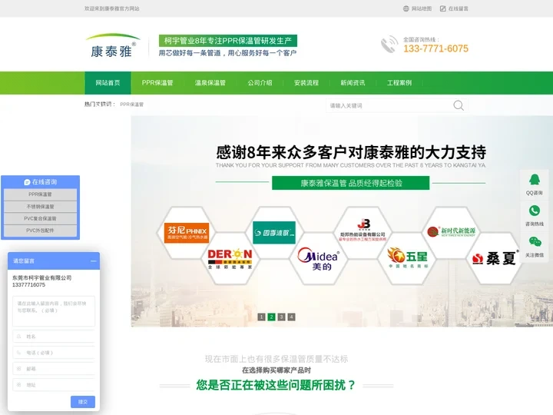Click the 康泰雅保温管 品质经得起检验 banner label
This screenshot has width=553, height=415.
(351, 183)
